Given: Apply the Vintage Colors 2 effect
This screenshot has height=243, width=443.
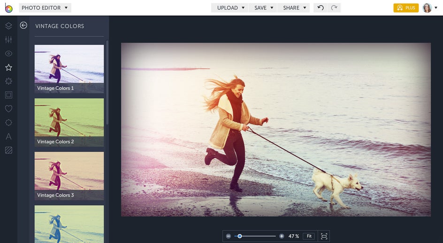Looking at the screenshot, I should pos(69,122).
